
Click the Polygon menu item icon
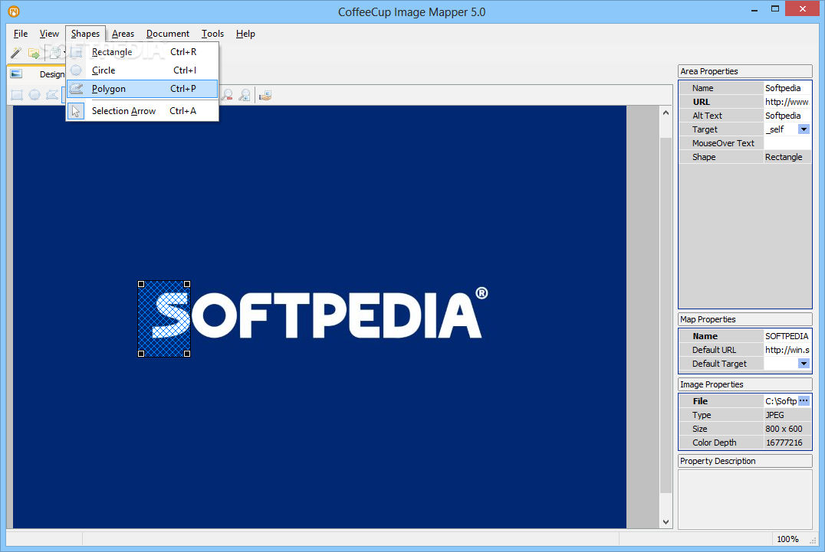[x=77, y=89]
